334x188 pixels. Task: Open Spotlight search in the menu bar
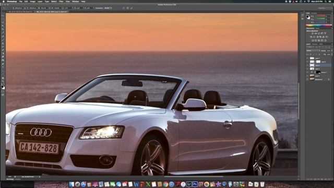tap(326, 2)
